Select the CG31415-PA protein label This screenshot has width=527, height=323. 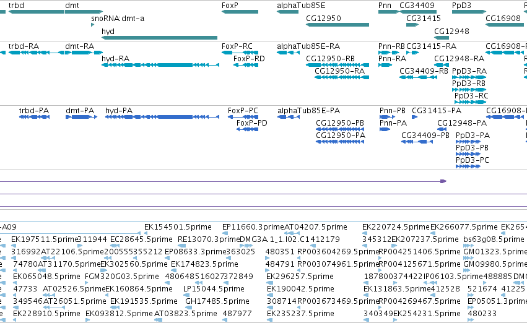coord(437,111)
